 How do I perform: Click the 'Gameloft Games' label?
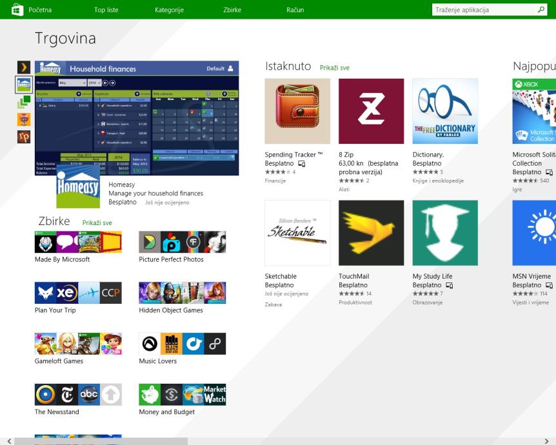(x=59, y=361)
